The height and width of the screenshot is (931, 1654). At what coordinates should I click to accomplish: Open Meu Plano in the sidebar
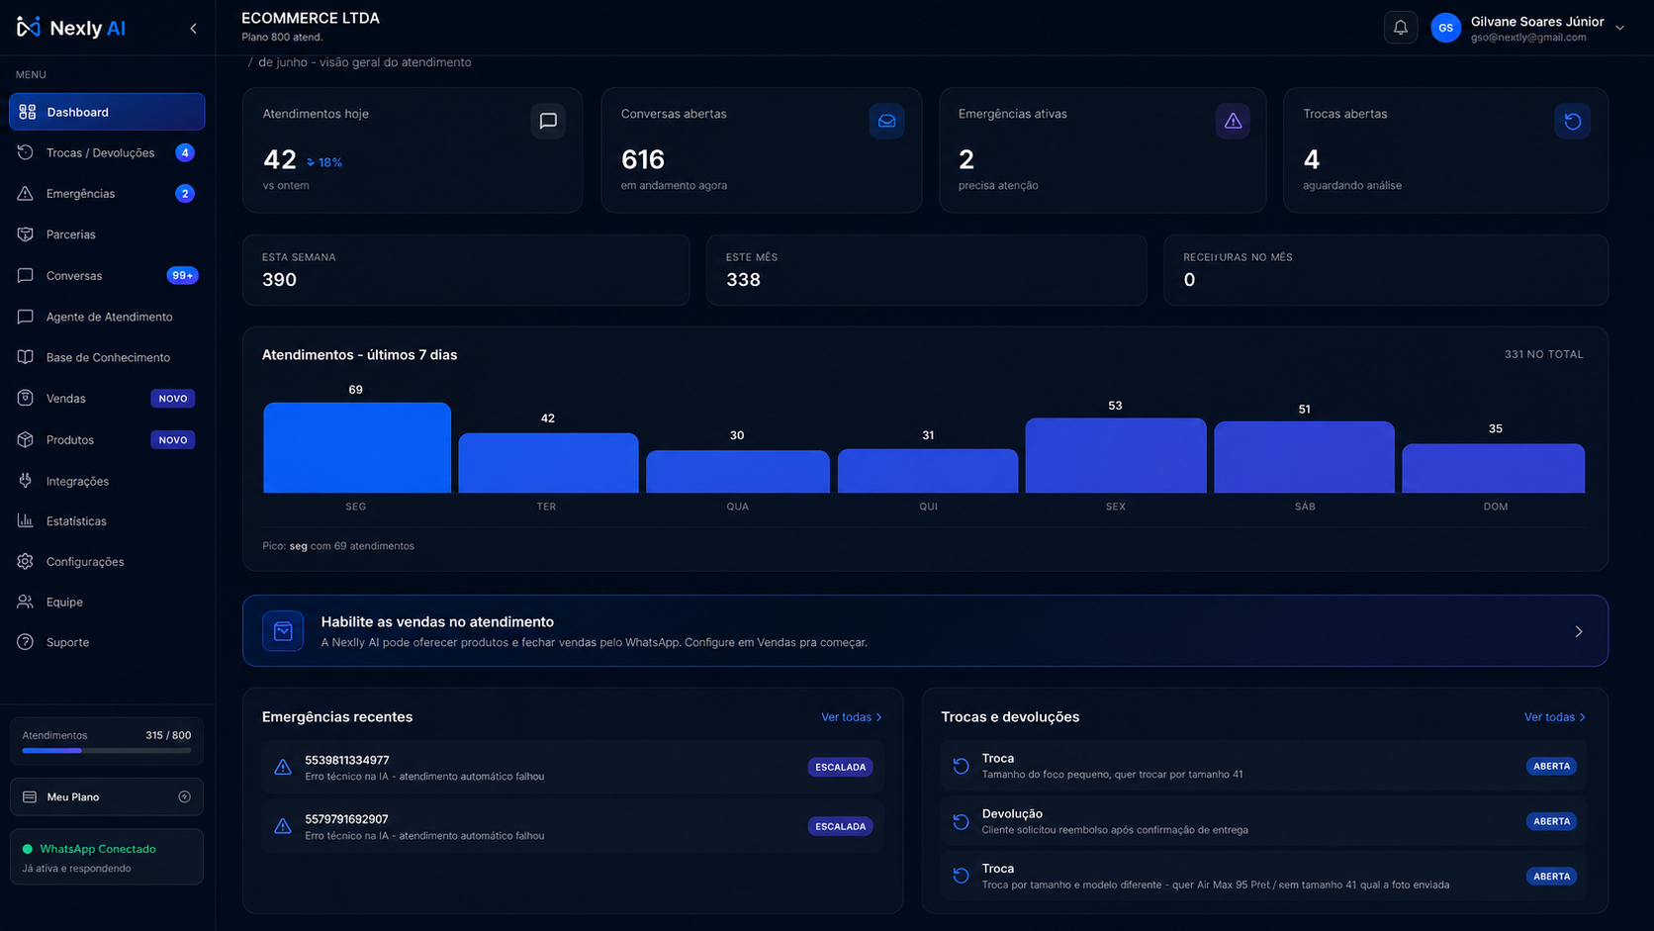click(x=107, y=796)
